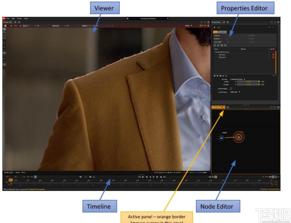Select the Roto tab in Properties
Viewport: 291px width, 223px height.
pos(215,32)
